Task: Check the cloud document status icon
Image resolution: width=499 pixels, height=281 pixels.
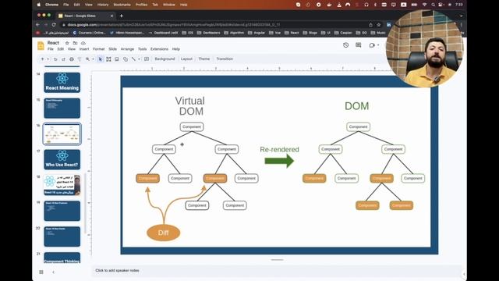Action: [83, 43]
